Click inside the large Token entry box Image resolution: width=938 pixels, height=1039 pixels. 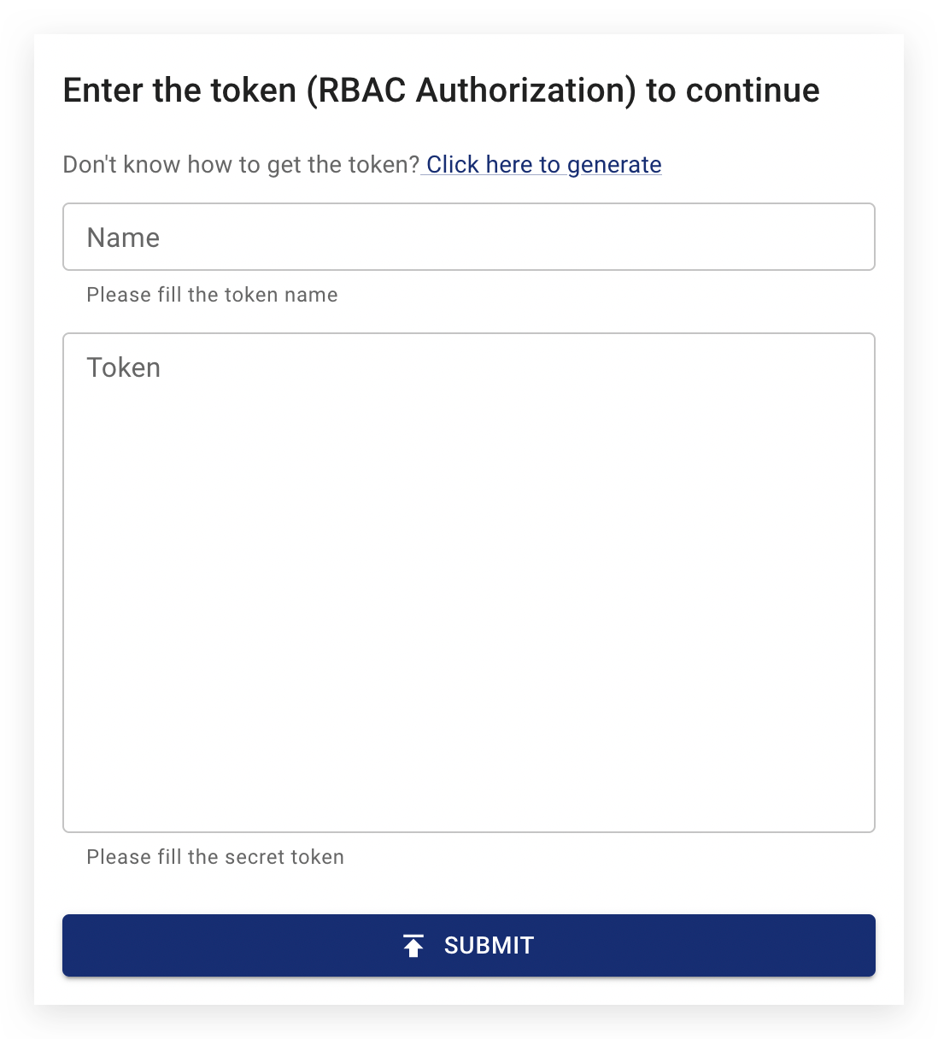(x=468, y=581)
